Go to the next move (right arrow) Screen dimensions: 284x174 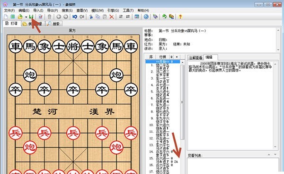coord(66,17)
